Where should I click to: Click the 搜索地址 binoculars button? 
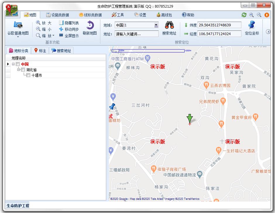pos(169,28)
